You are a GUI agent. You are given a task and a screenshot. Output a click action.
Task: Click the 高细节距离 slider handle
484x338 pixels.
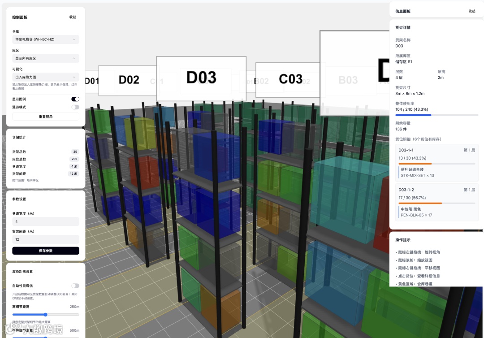coord(45,315)
